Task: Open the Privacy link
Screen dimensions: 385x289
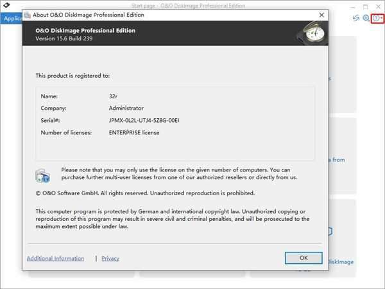Action: tap(110, 259)
